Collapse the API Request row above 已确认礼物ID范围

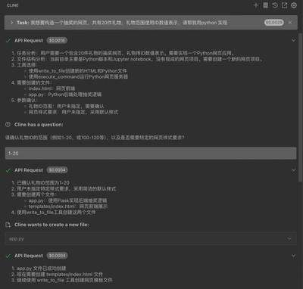(293, 170)
